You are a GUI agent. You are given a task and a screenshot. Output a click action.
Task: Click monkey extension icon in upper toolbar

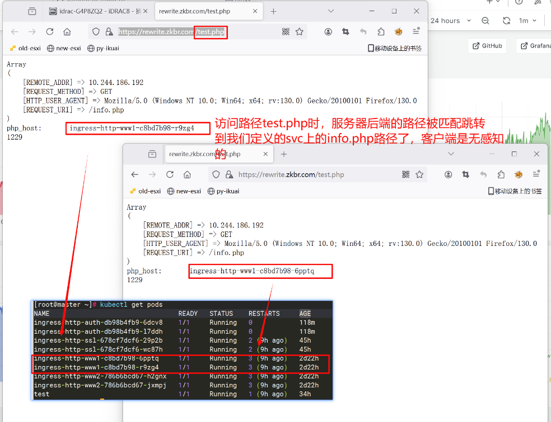(399, 32)
